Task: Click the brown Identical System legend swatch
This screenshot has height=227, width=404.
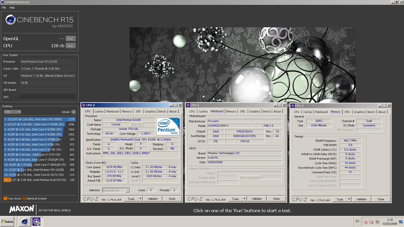Action: [x=24, y=198]
